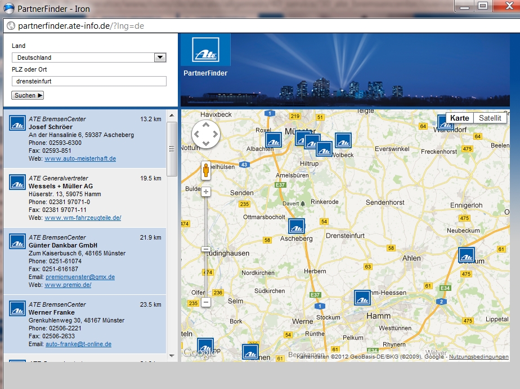Click the map zoom out minus button

(206, 302)
